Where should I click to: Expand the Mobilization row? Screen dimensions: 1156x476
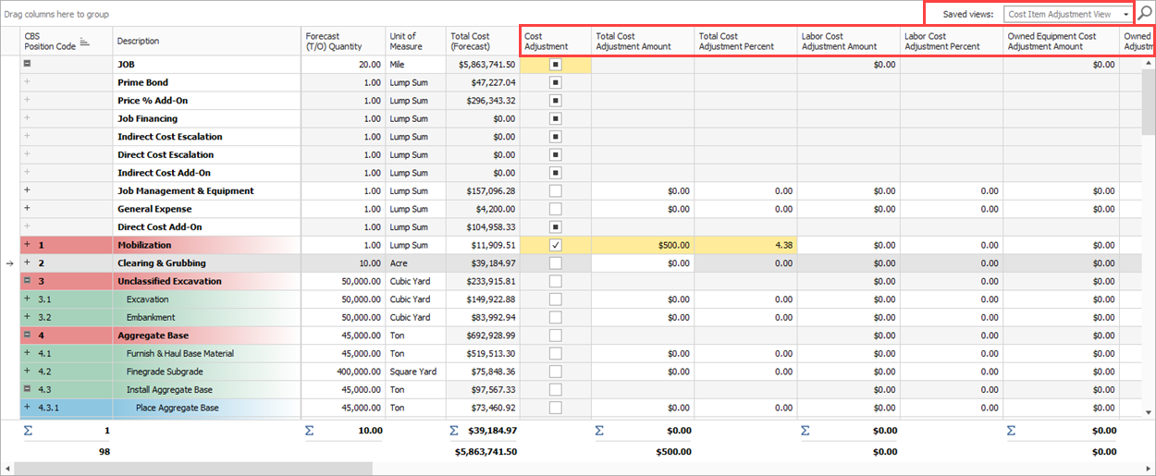pyautogui.click(x=27, y=245)
